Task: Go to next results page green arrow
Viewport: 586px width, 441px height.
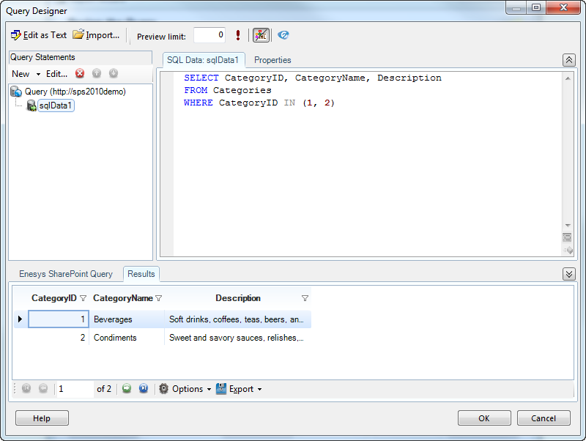Action: pos(127,389)
